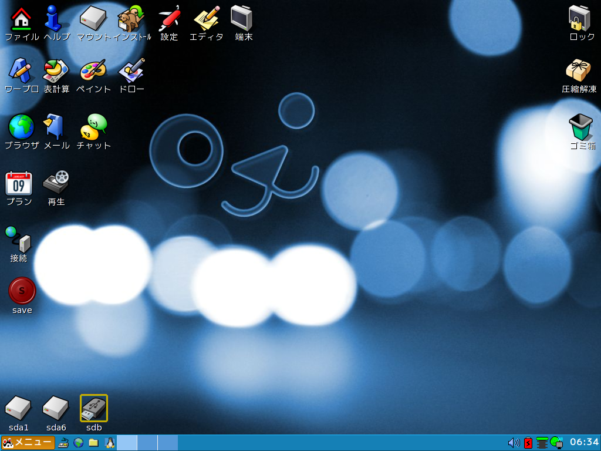This screenshot has height=451, width=601.
Task: Click the green storage tray icon
Action: [542, 443]
